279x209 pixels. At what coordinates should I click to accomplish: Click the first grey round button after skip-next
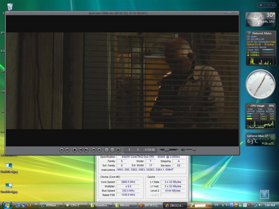(106, 150)
